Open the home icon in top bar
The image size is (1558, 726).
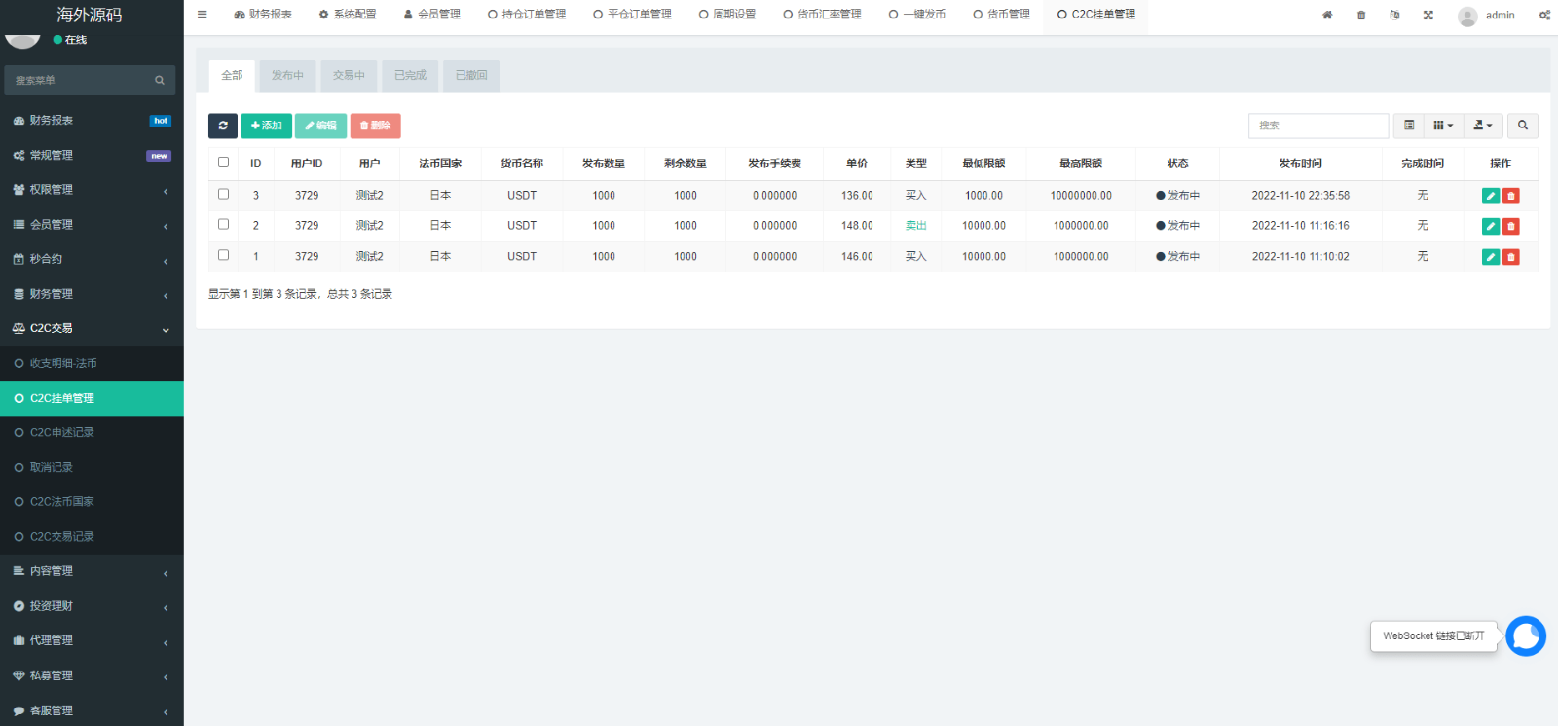point(1327,16)
